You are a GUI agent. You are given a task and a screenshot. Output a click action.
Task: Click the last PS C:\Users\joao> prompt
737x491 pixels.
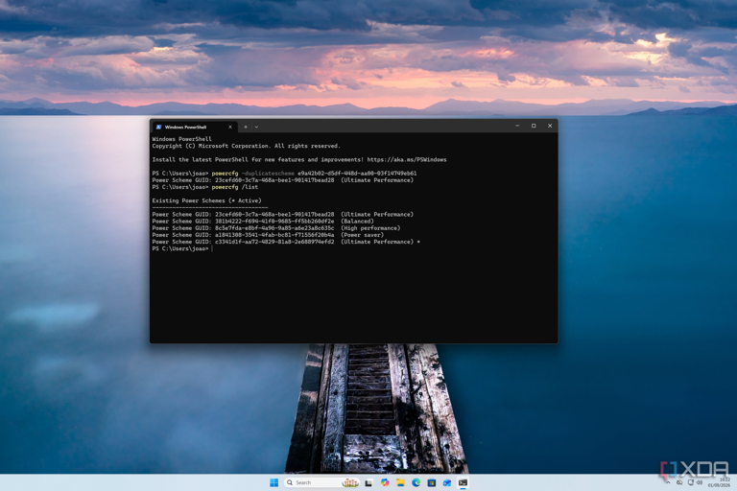click(180, 248)
